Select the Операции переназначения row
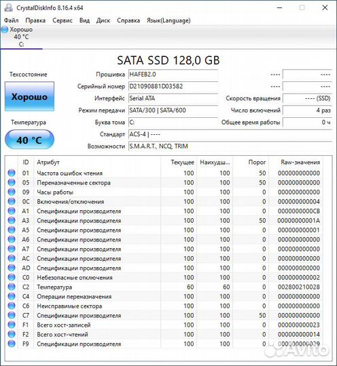 (x=164, y=296)
